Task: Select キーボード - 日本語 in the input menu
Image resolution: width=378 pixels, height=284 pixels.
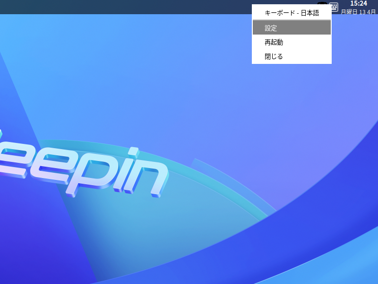Action: [x=292, y=13]
